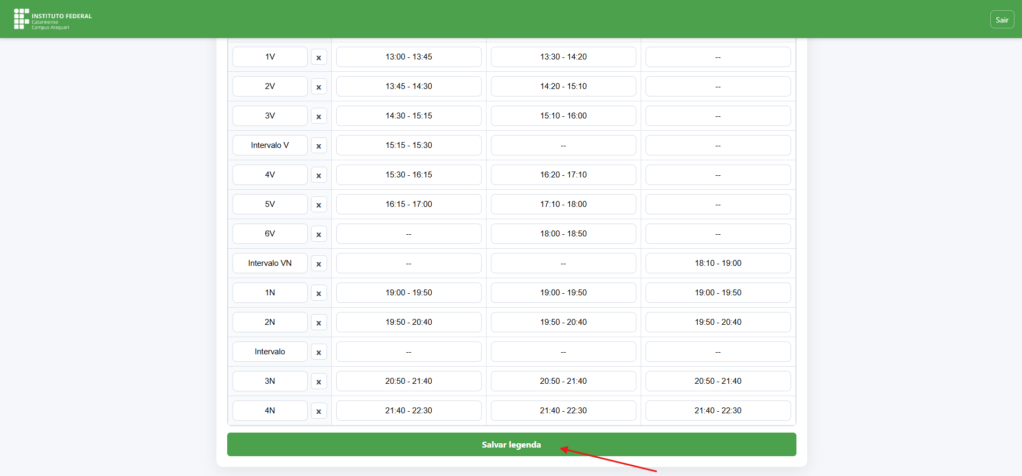The height and width of the screenshot is (476, 1022).
Task: Remove the Intervalo VN row
Action: click(318, 264)
